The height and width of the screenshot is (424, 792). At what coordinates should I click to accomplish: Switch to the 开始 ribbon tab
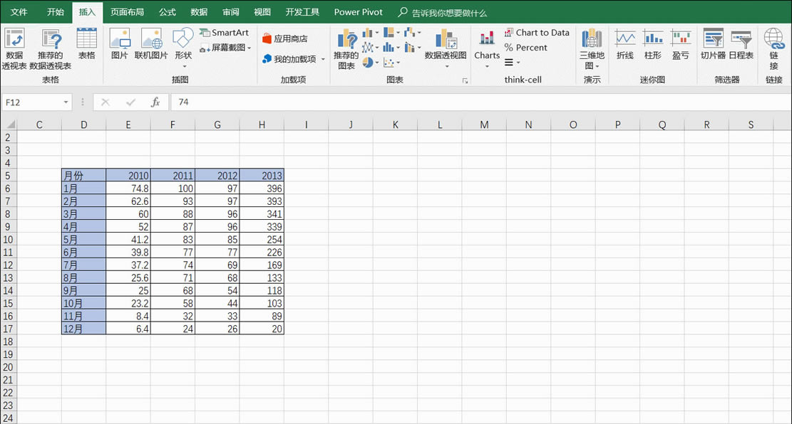55,11
